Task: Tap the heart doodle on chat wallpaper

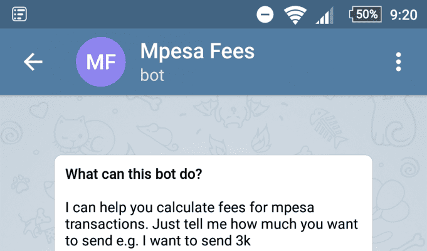Action: pos(39,110)
